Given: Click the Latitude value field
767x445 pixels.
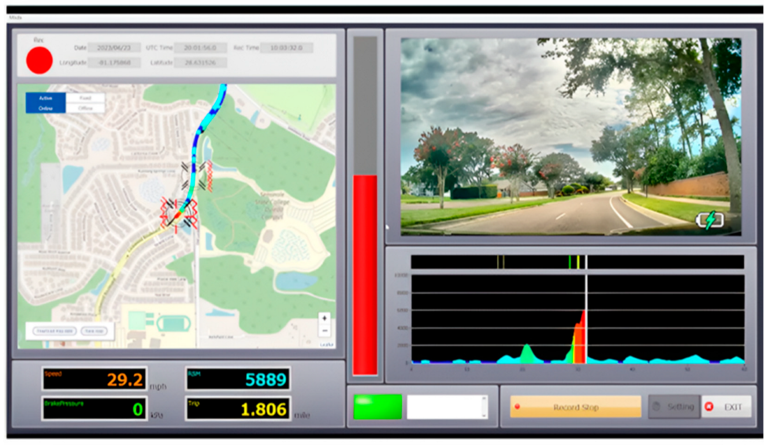Looking at the screenshot, I should (200, 62).
